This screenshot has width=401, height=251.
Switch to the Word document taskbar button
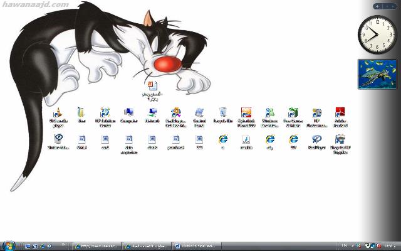pos(196,247)
